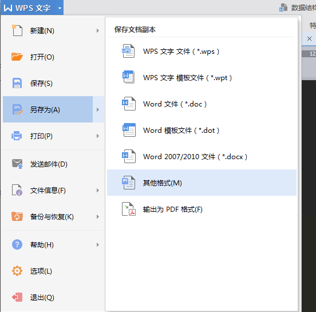Select 打开(O) menu item

[53, 57]
